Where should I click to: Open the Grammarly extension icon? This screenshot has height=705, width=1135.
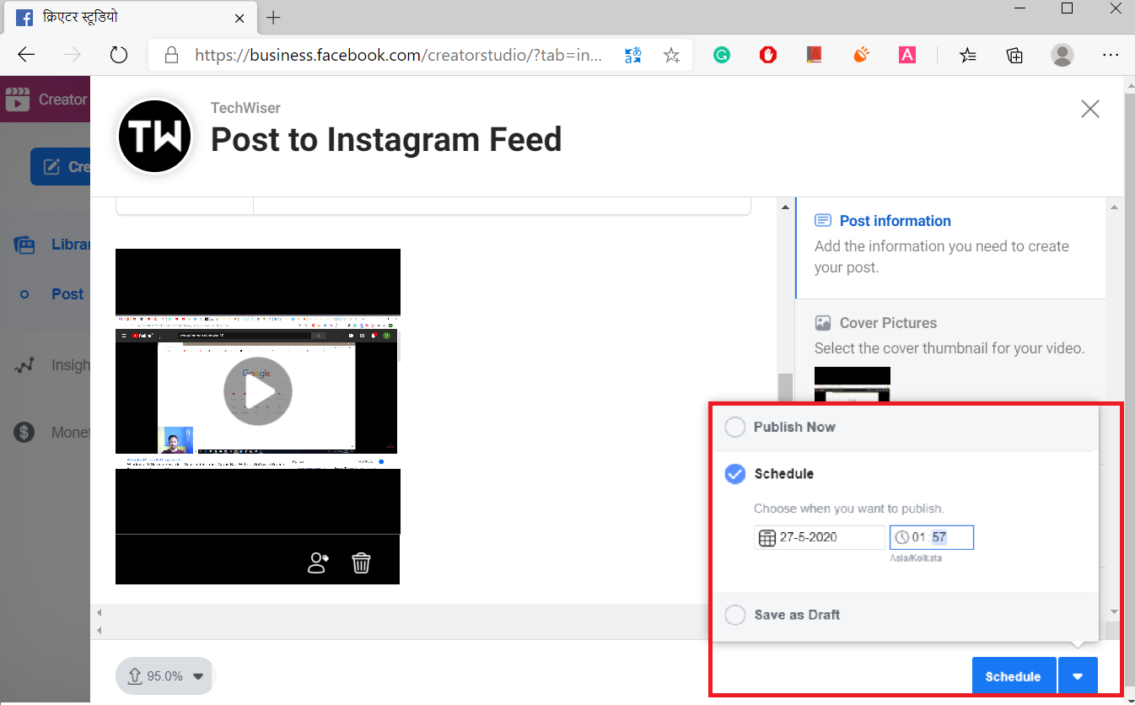tap(721, 55)
